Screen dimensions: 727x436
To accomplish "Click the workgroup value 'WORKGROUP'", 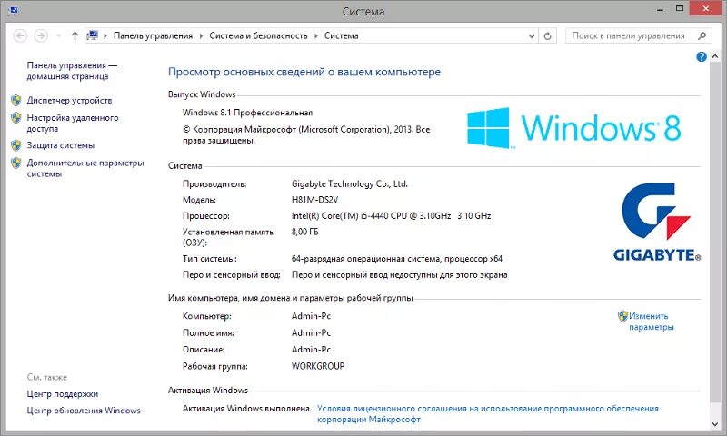I will coord(318,366).
